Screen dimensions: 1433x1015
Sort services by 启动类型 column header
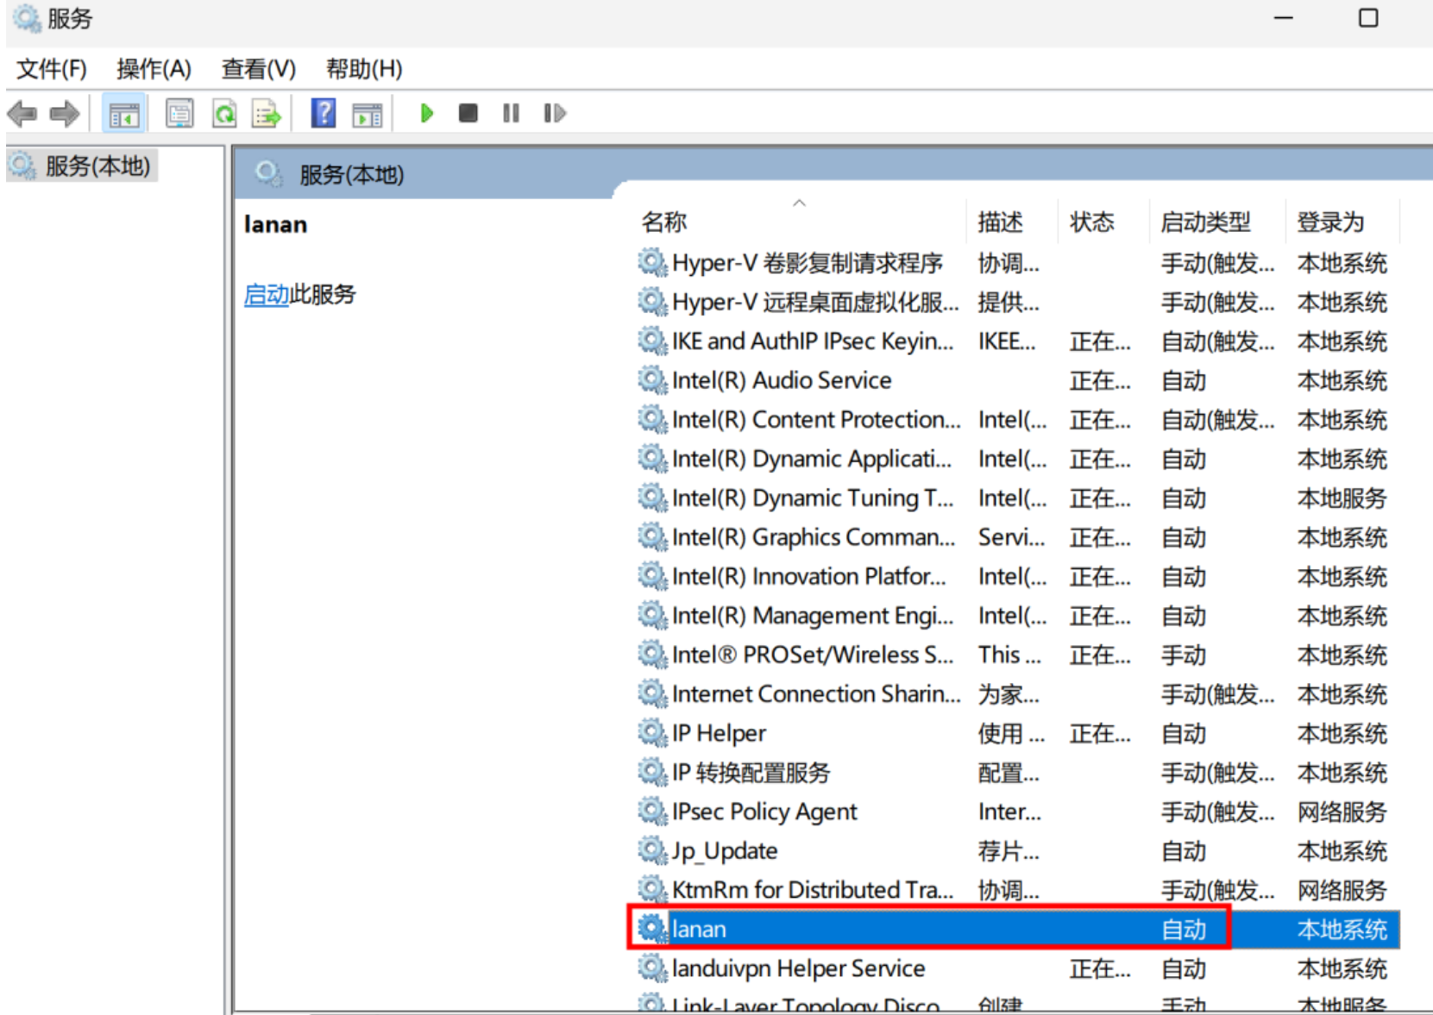pos(1205,222)
